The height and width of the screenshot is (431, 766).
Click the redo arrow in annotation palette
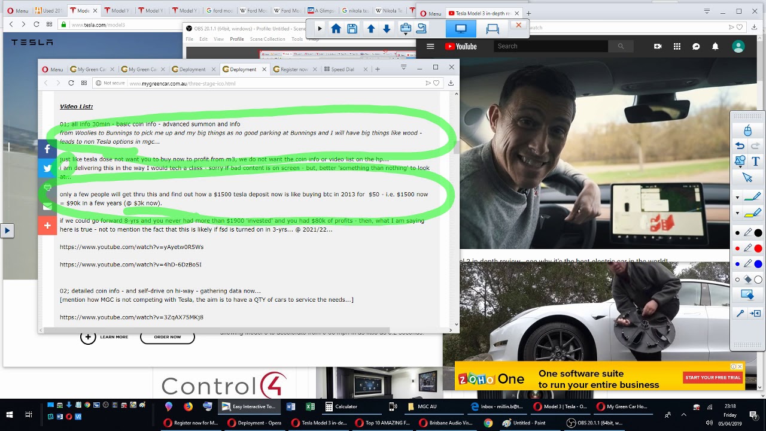point(755,146)
